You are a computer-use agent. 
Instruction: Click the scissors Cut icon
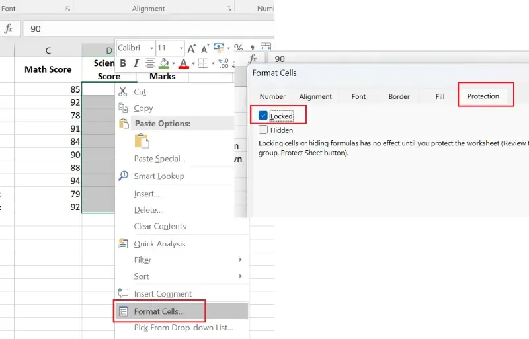123,92
